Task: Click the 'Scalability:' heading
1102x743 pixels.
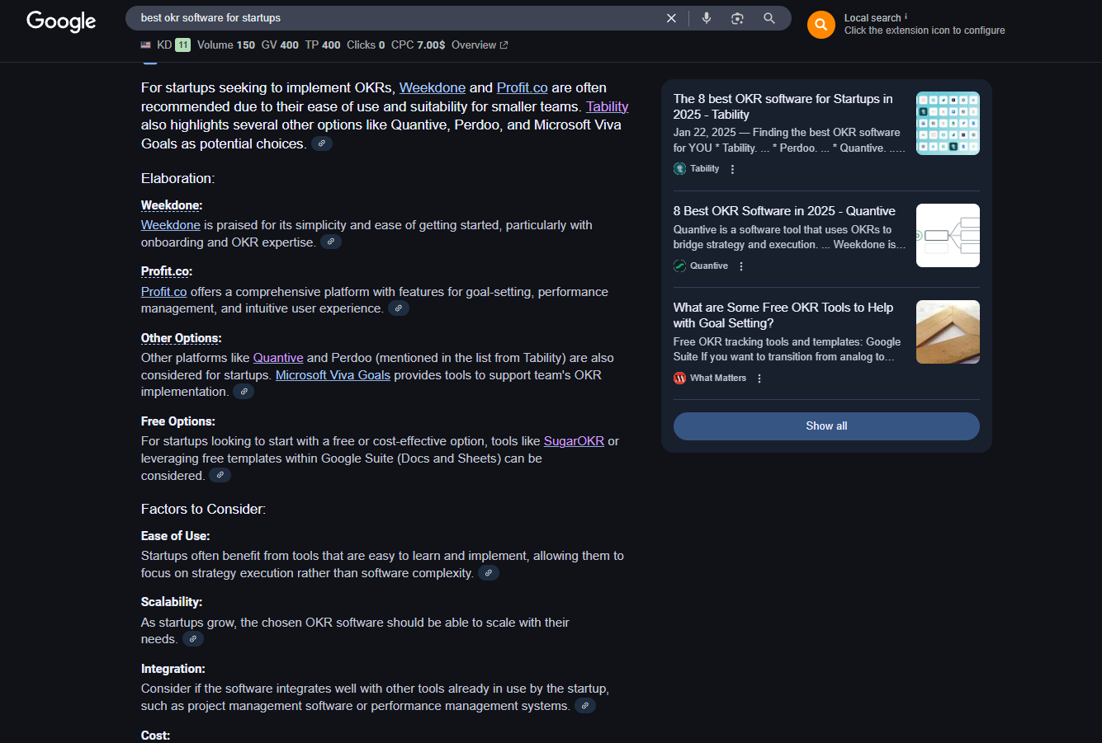Action: point(172,602)
